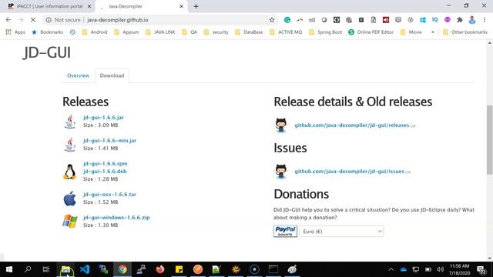
Task: Show hidden system tray icons
Action: click(x=391, y=269)
